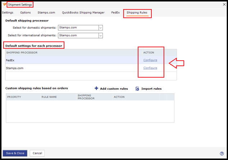This screenshot has height=160, width=228.
Task: Select the QuickBooks Shipping Manager tab
Action: (83, 13)
